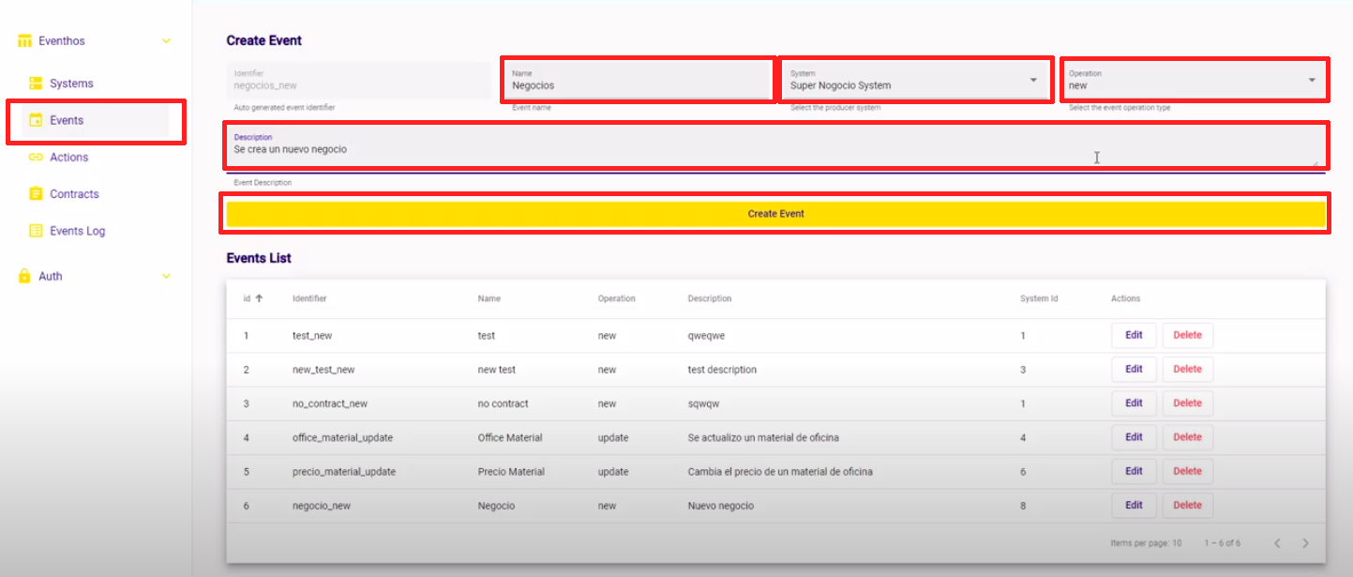Image resolution: width=1353 pixels, height=577 pixels.
Task: Delete the negocio_new event
Action: tap(1187, 505)
